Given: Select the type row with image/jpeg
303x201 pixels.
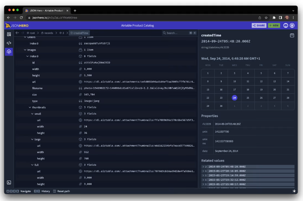Looking at the screenshot, I should tap(106, 101).
